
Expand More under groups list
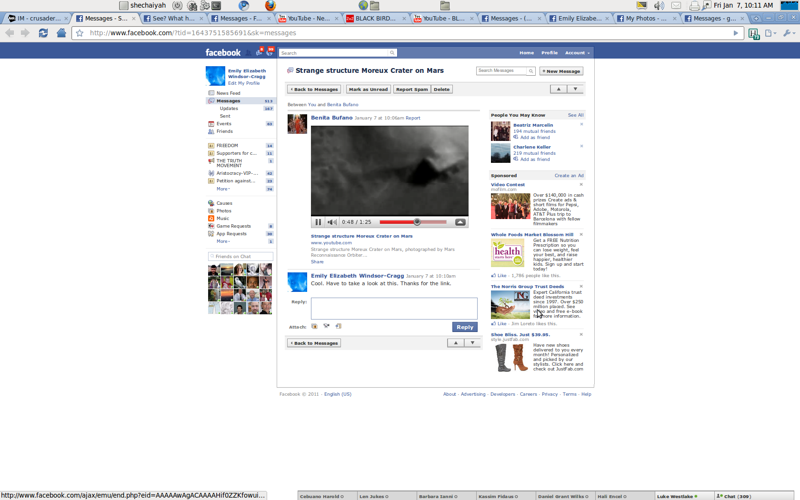pos(223,189)
